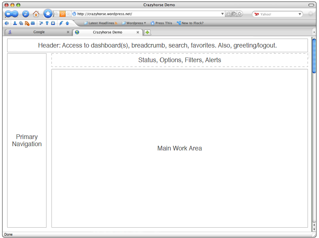Select the Crazyhorse Demo tab
319x238 pixels.
coord(107,32)
